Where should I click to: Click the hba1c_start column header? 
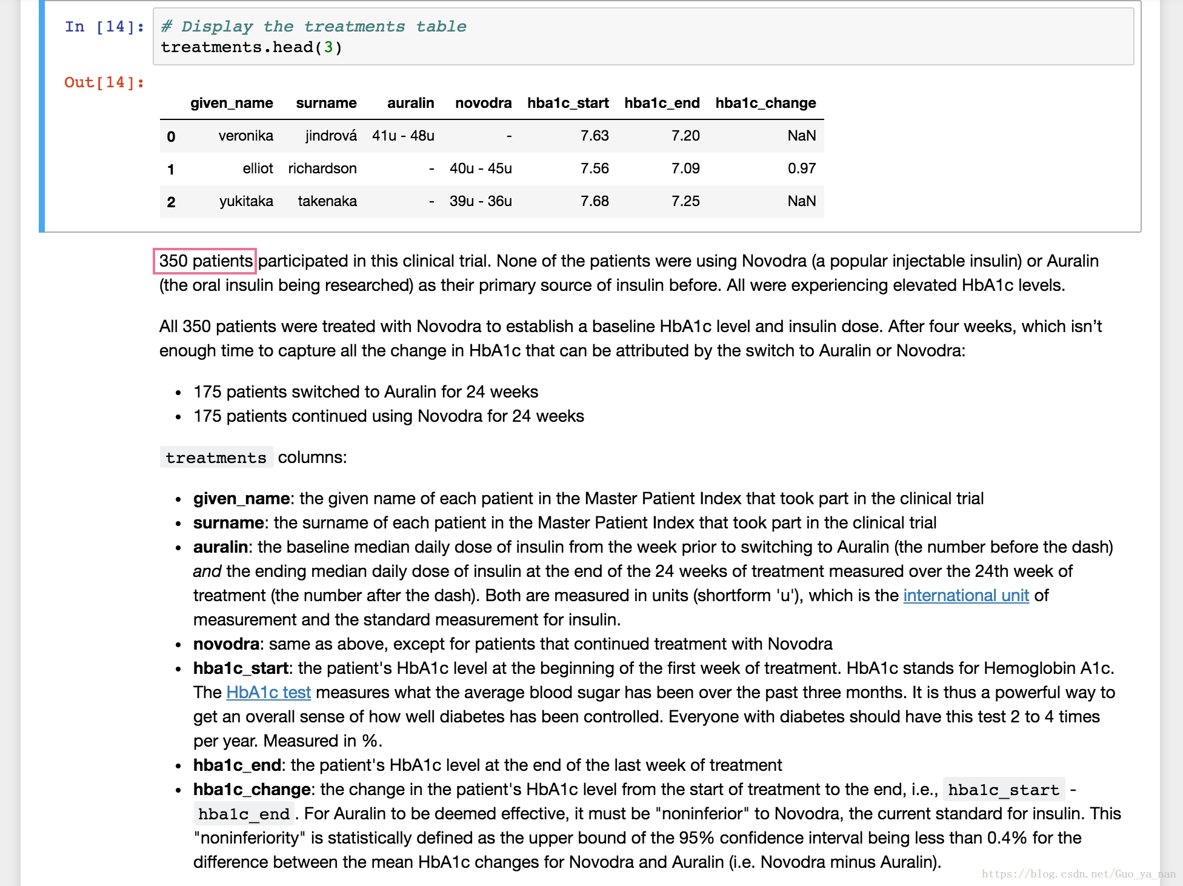[568, 103]
